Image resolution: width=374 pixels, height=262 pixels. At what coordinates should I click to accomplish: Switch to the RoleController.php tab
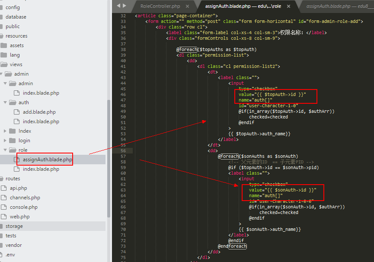pyautogui.click(x=160, y=6)
